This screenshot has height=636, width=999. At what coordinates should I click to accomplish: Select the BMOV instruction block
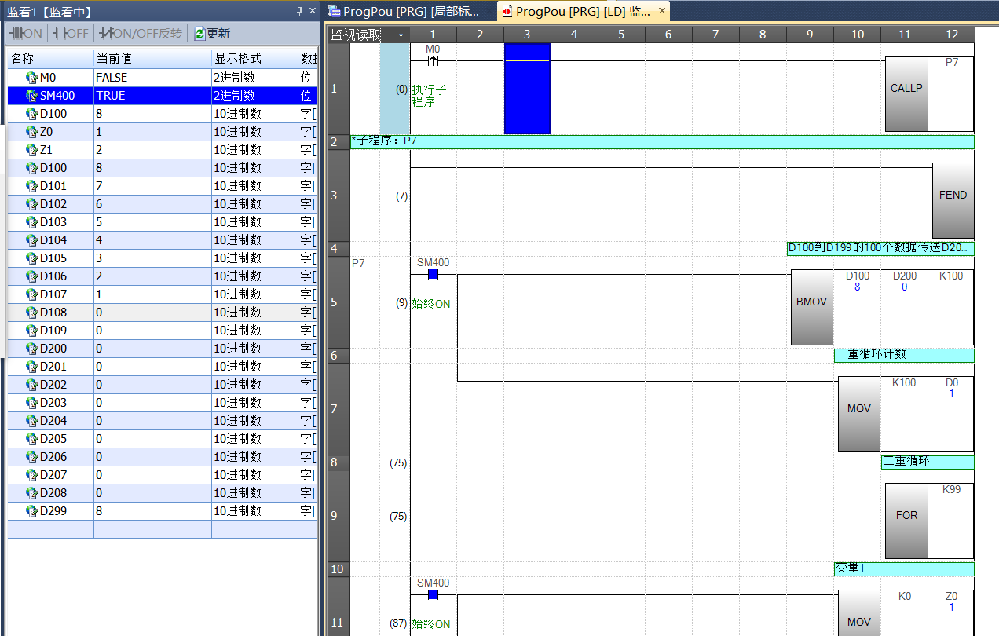pos(811,307)
